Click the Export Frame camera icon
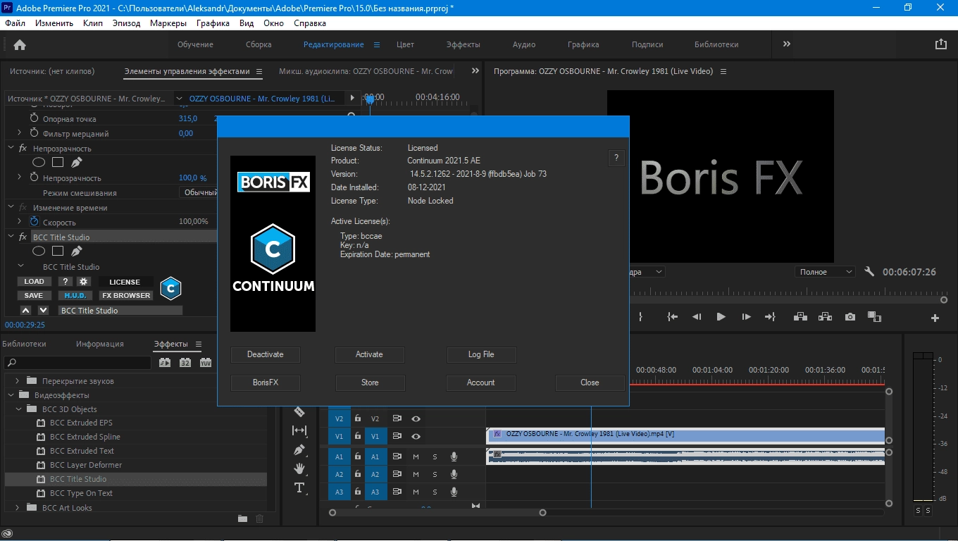 coord(850,317)
